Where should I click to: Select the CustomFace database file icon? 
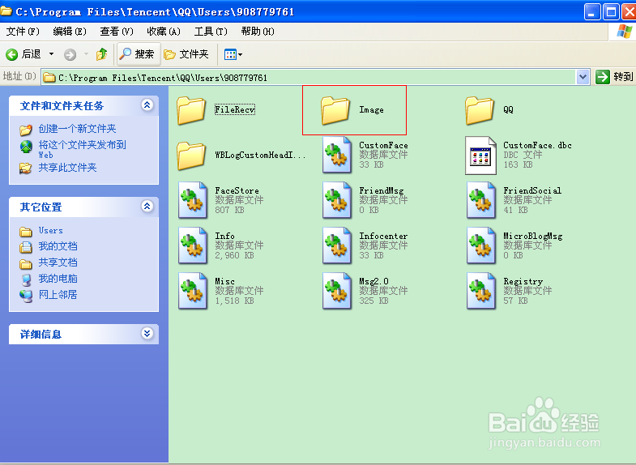click(x=337, y=155)
